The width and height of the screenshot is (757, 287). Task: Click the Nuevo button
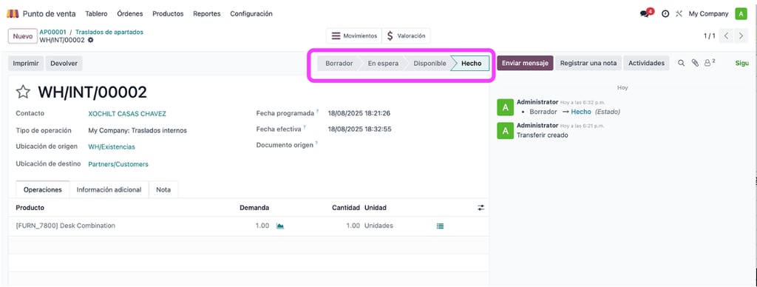pyautogui.click(x=23, y=36)
